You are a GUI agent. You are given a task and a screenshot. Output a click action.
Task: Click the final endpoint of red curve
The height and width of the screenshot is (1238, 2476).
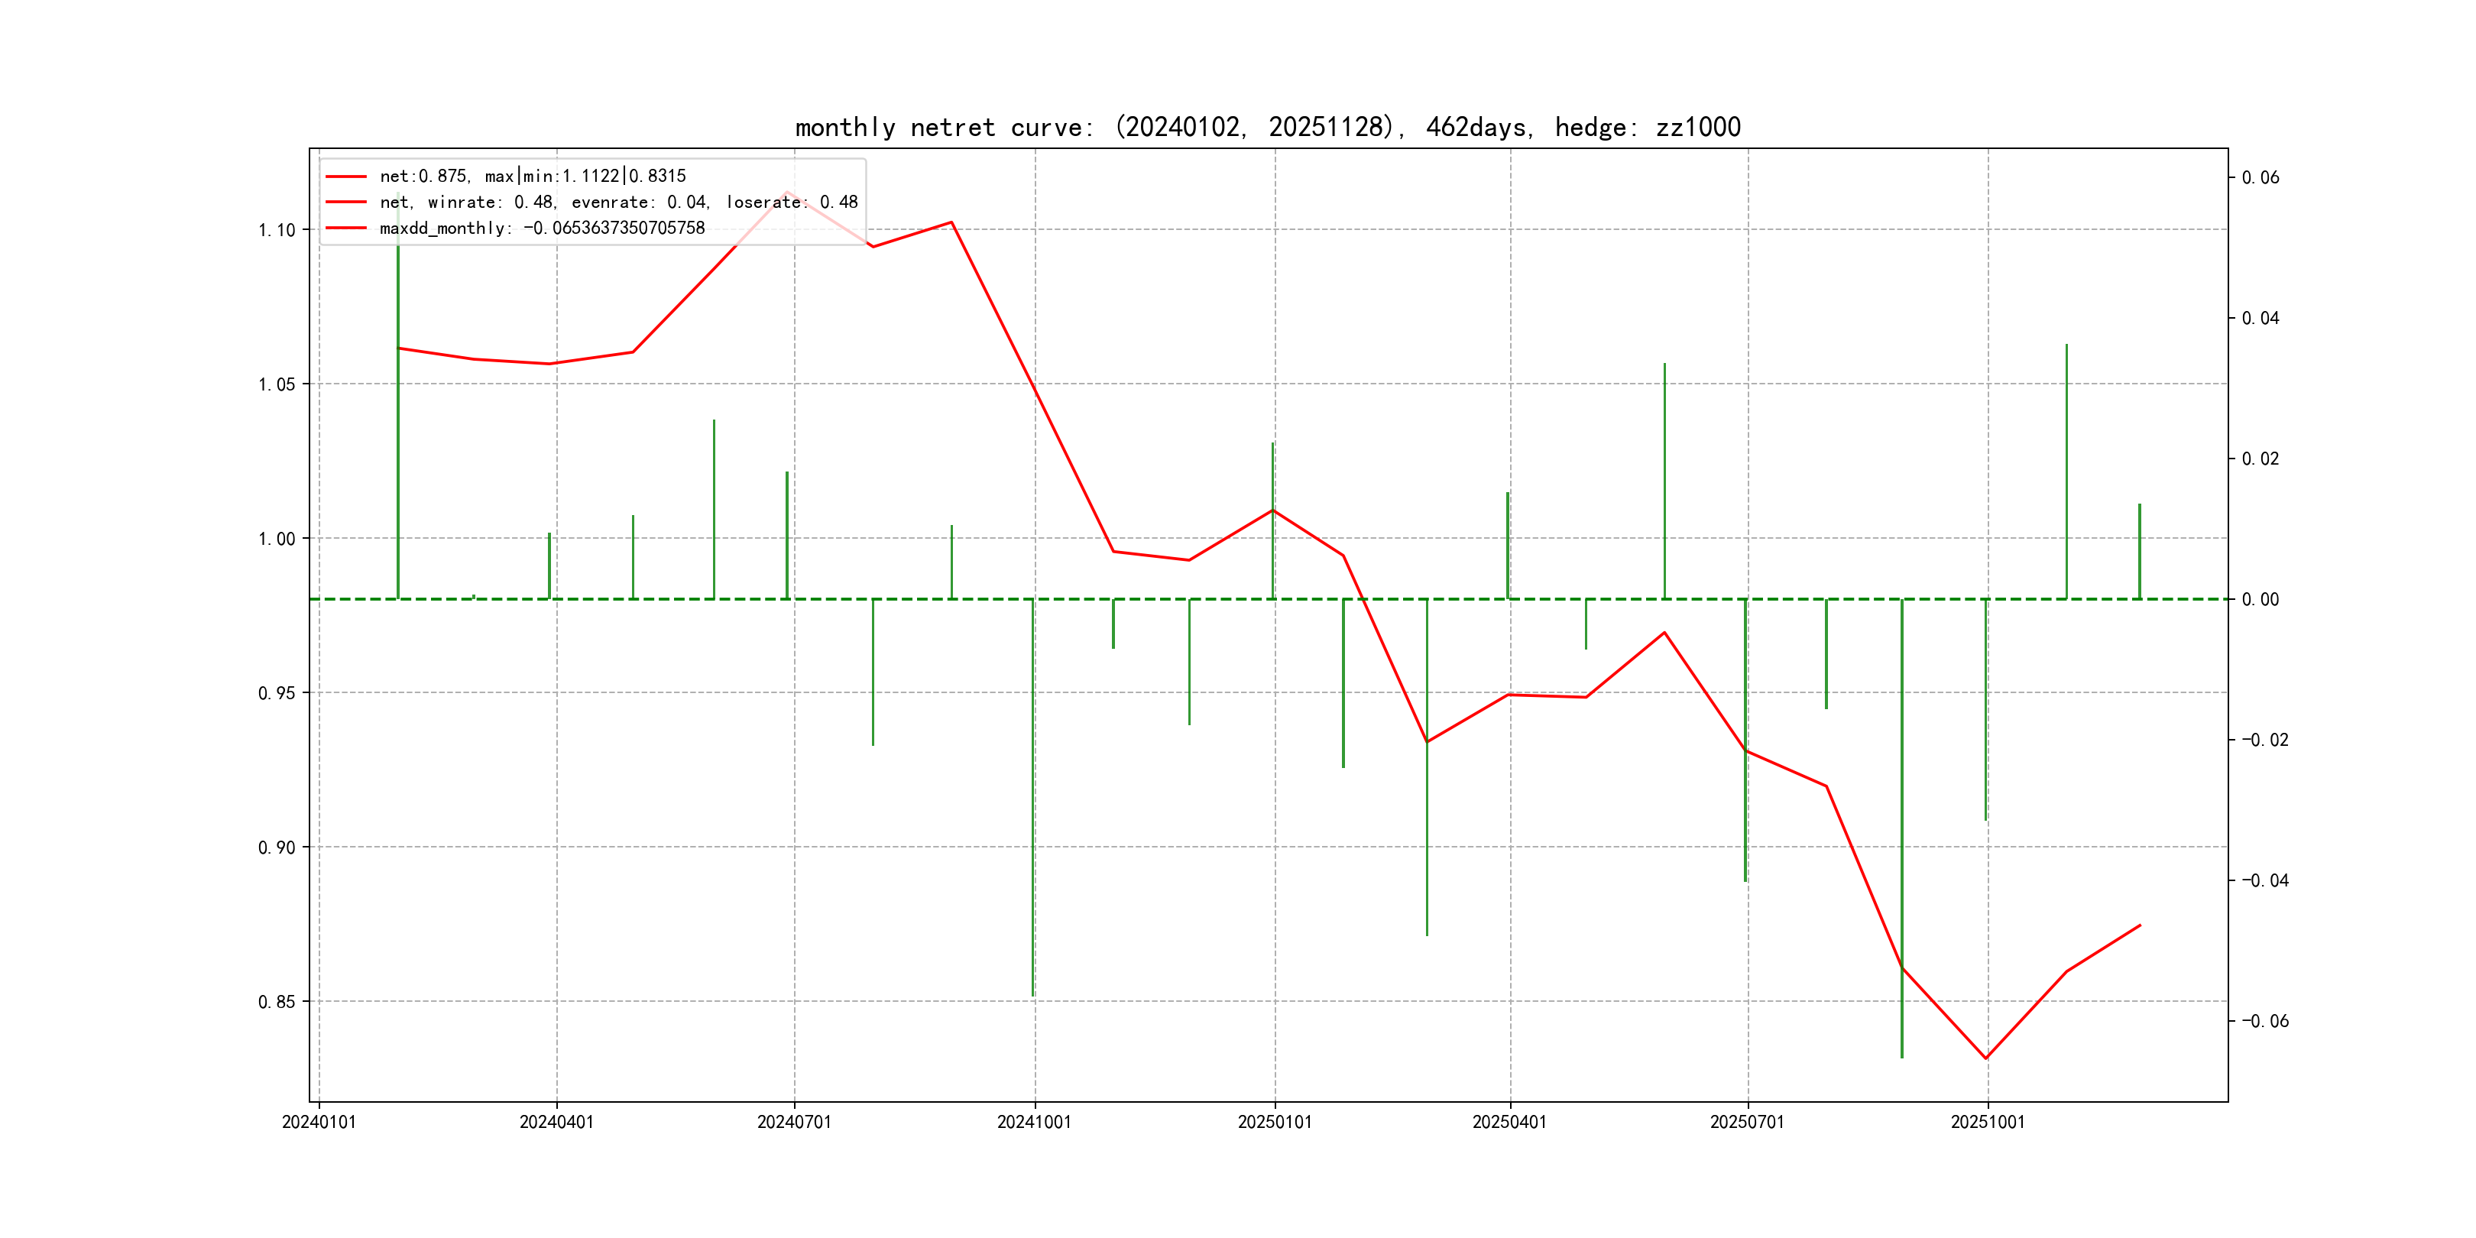(2141, 925)
